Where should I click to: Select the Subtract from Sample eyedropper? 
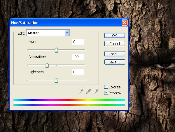pyautogui.click(x=96, y=92)
